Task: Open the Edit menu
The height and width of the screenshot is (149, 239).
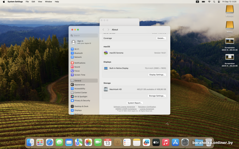Action: [33, 2]
